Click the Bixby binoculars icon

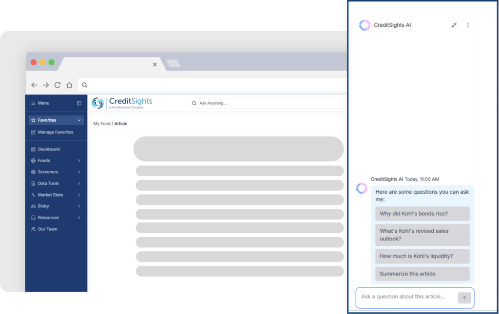coord(33,206)
